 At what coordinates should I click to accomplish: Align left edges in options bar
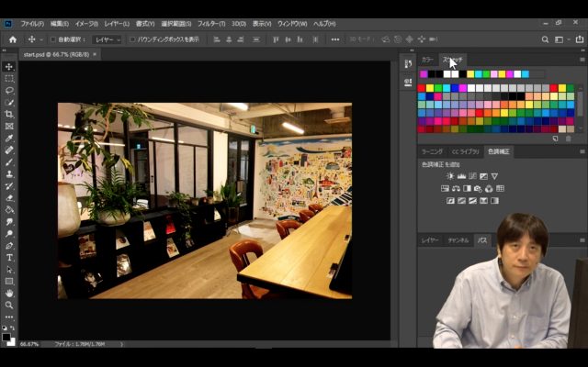point(217,39)
